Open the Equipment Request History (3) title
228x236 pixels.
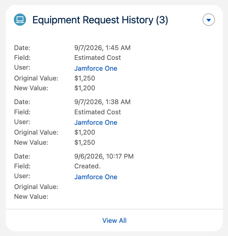(x=100, y=20)
